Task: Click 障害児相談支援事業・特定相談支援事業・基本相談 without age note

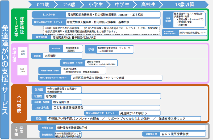Action: pos(113,22)
